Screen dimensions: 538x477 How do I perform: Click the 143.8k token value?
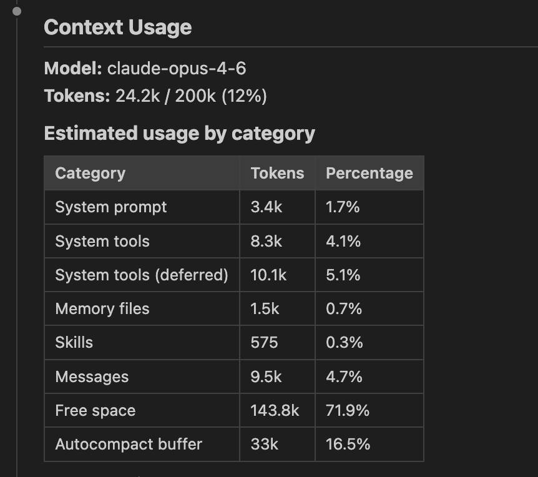coord(275,410)
